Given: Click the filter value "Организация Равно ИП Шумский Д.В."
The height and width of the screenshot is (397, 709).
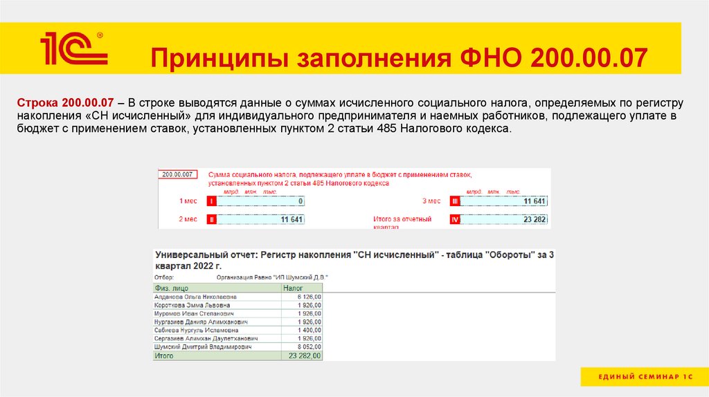Looking at the screenshot, I should 272,277.
